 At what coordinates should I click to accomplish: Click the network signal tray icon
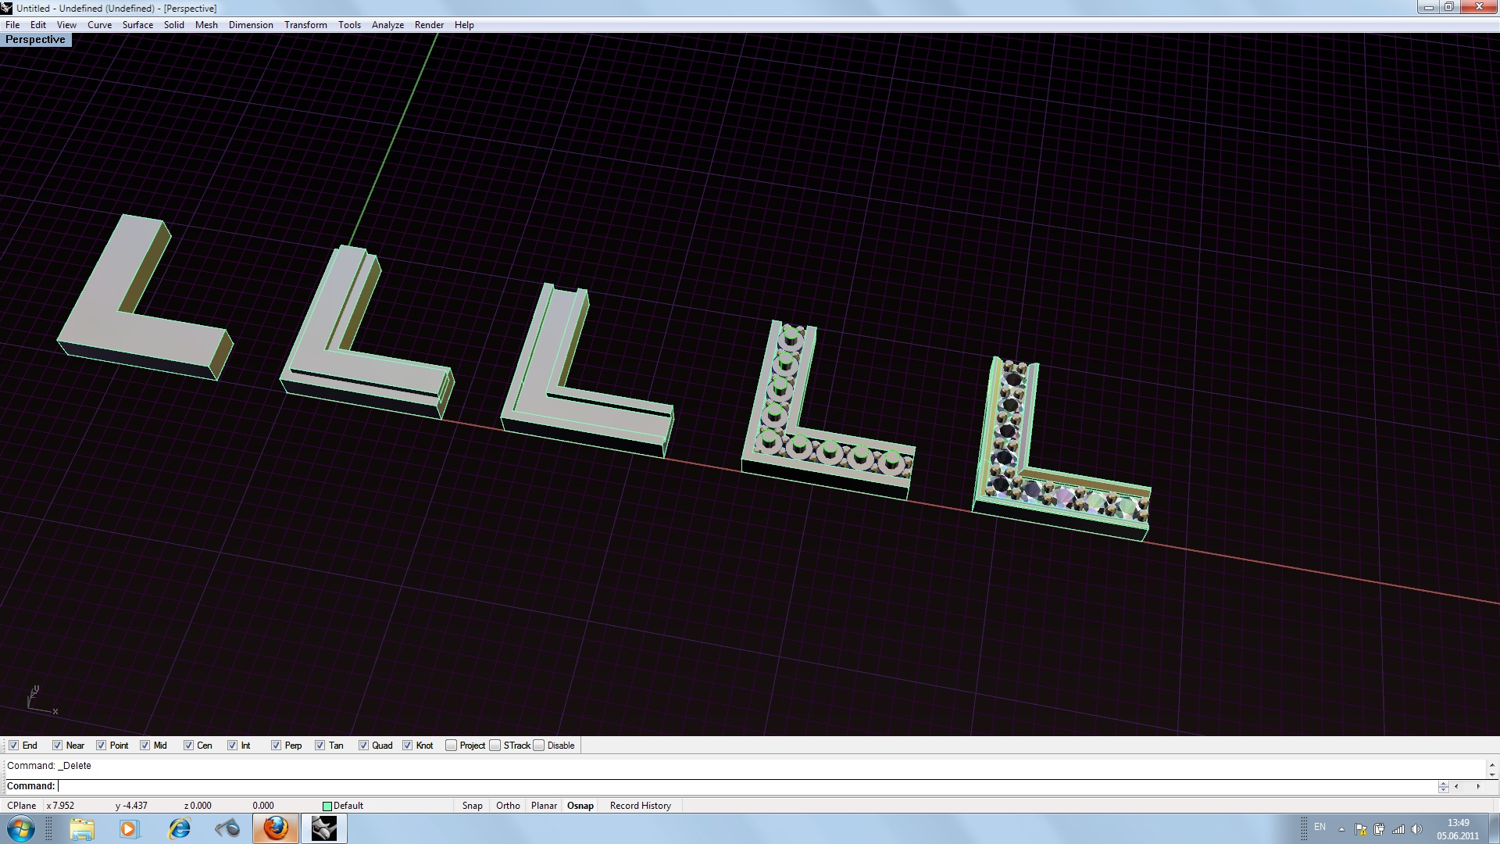pos(1398,829)
